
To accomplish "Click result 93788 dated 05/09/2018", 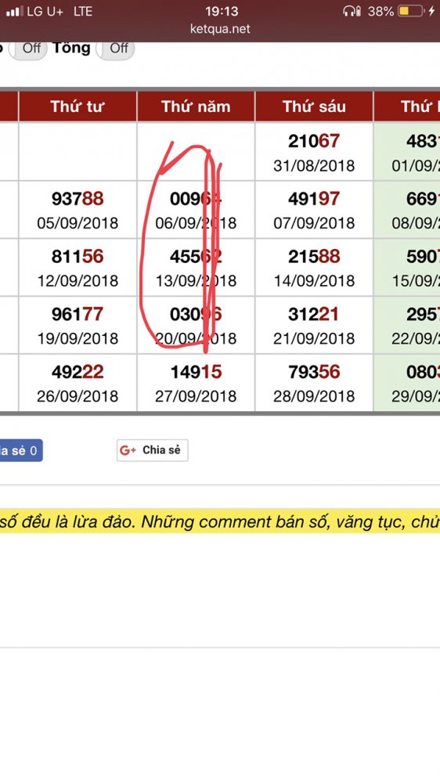I will [x=78, y=210].
